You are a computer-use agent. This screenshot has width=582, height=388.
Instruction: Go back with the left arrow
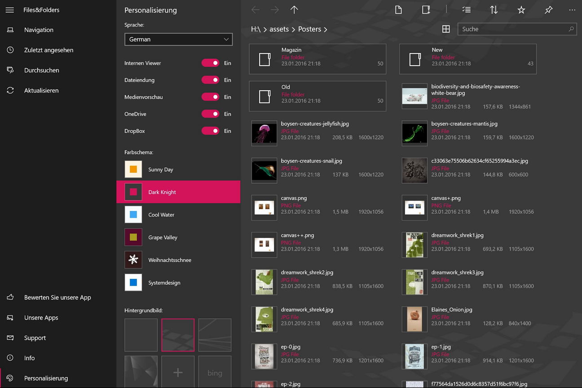[256, 10]
